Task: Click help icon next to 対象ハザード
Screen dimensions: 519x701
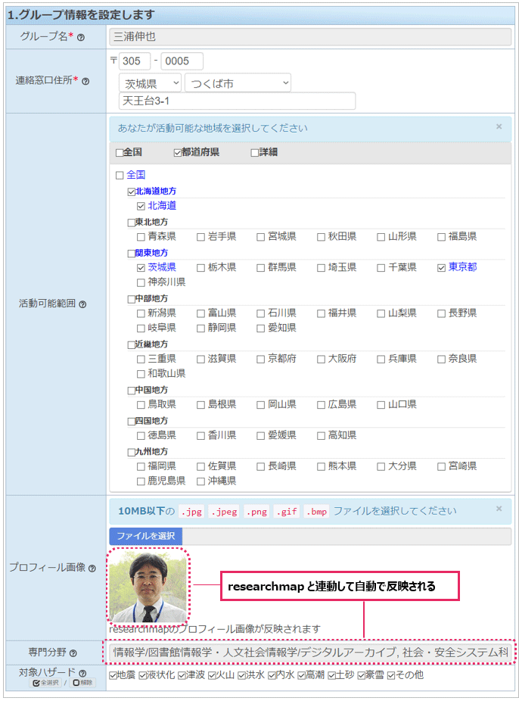Action: click(82, 672)
